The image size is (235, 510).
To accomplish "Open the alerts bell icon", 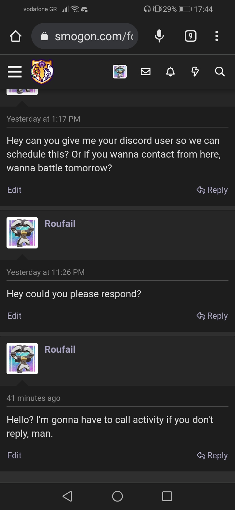I will [x=170, y=72].
